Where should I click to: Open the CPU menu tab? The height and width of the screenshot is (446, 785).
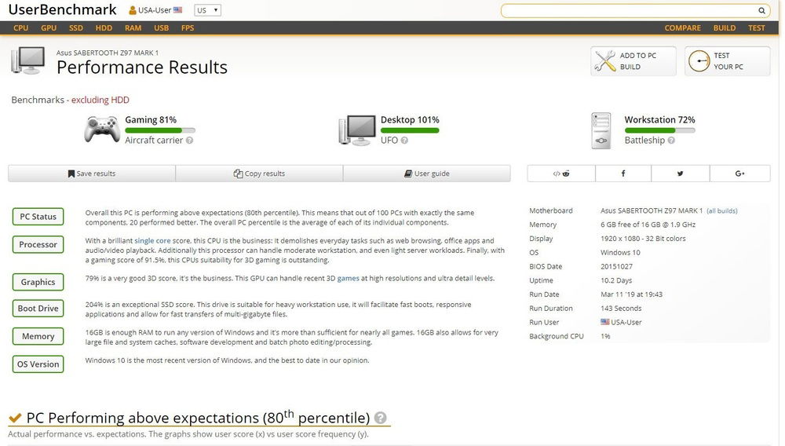click(x=21, y=27)
